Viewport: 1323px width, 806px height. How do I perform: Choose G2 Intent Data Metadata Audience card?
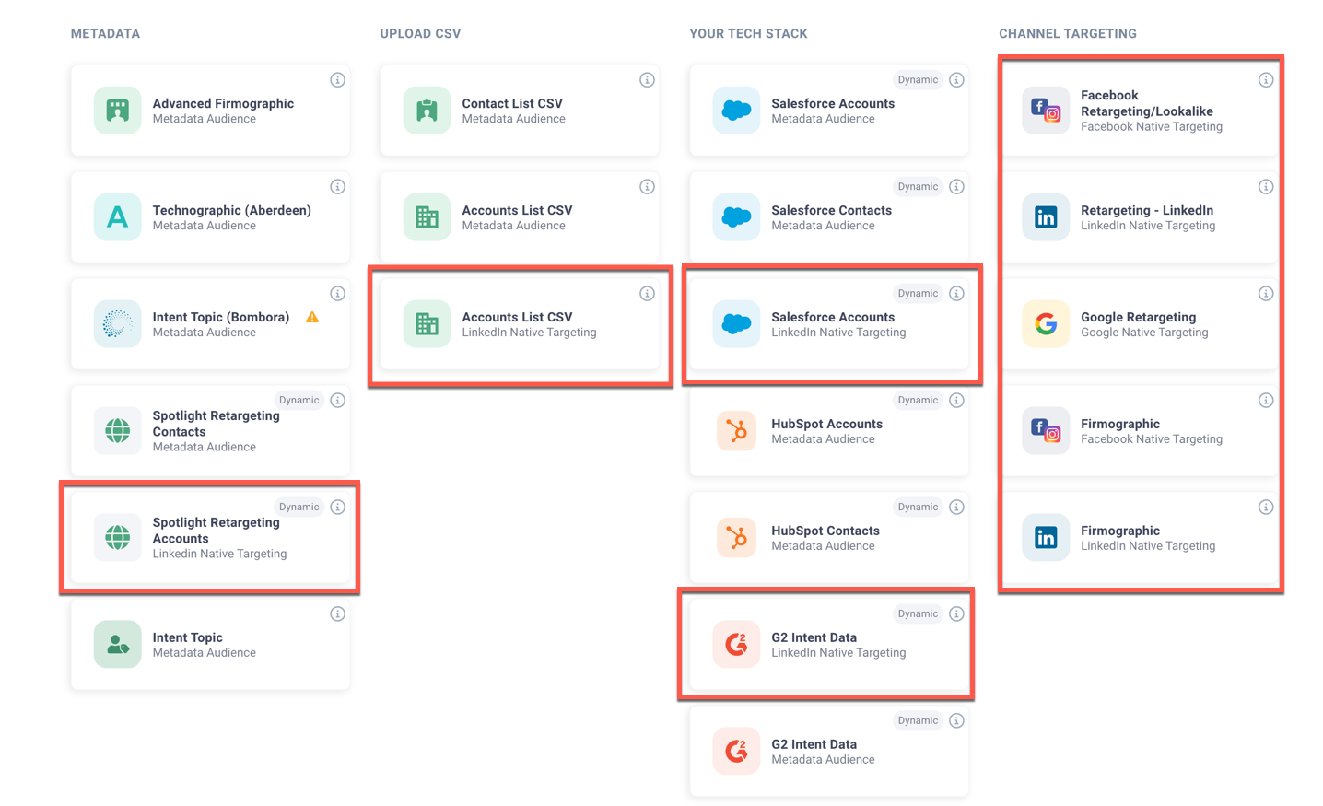coord(828,752)
